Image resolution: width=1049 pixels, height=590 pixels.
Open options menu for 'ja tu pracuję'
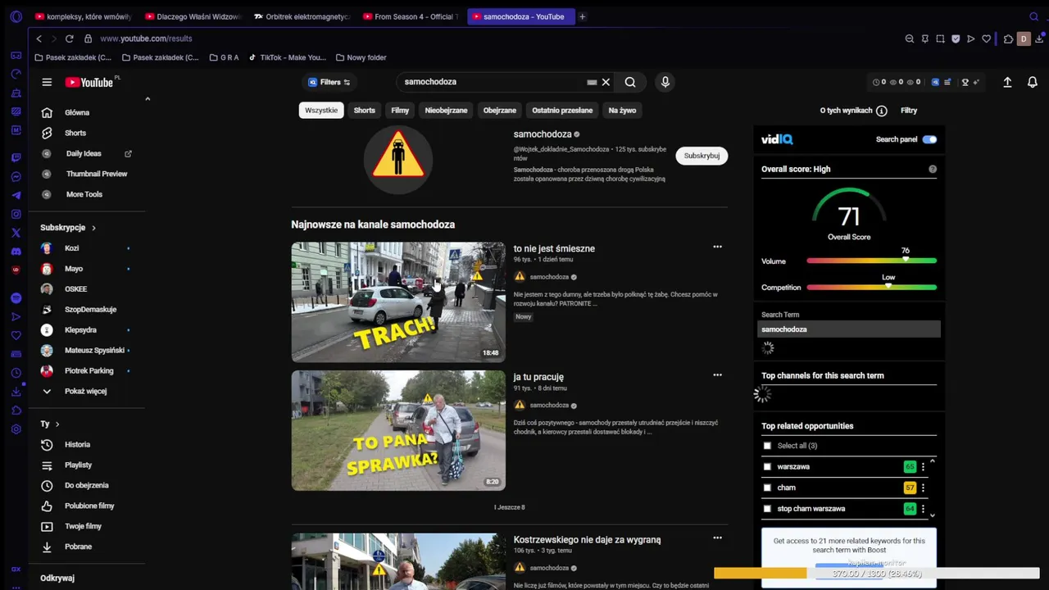pyautogui.click(x=717, y=375)
